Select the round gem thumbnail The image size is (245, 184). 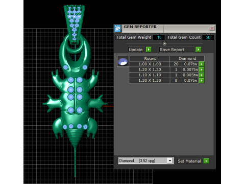click(x=123, y=61)
